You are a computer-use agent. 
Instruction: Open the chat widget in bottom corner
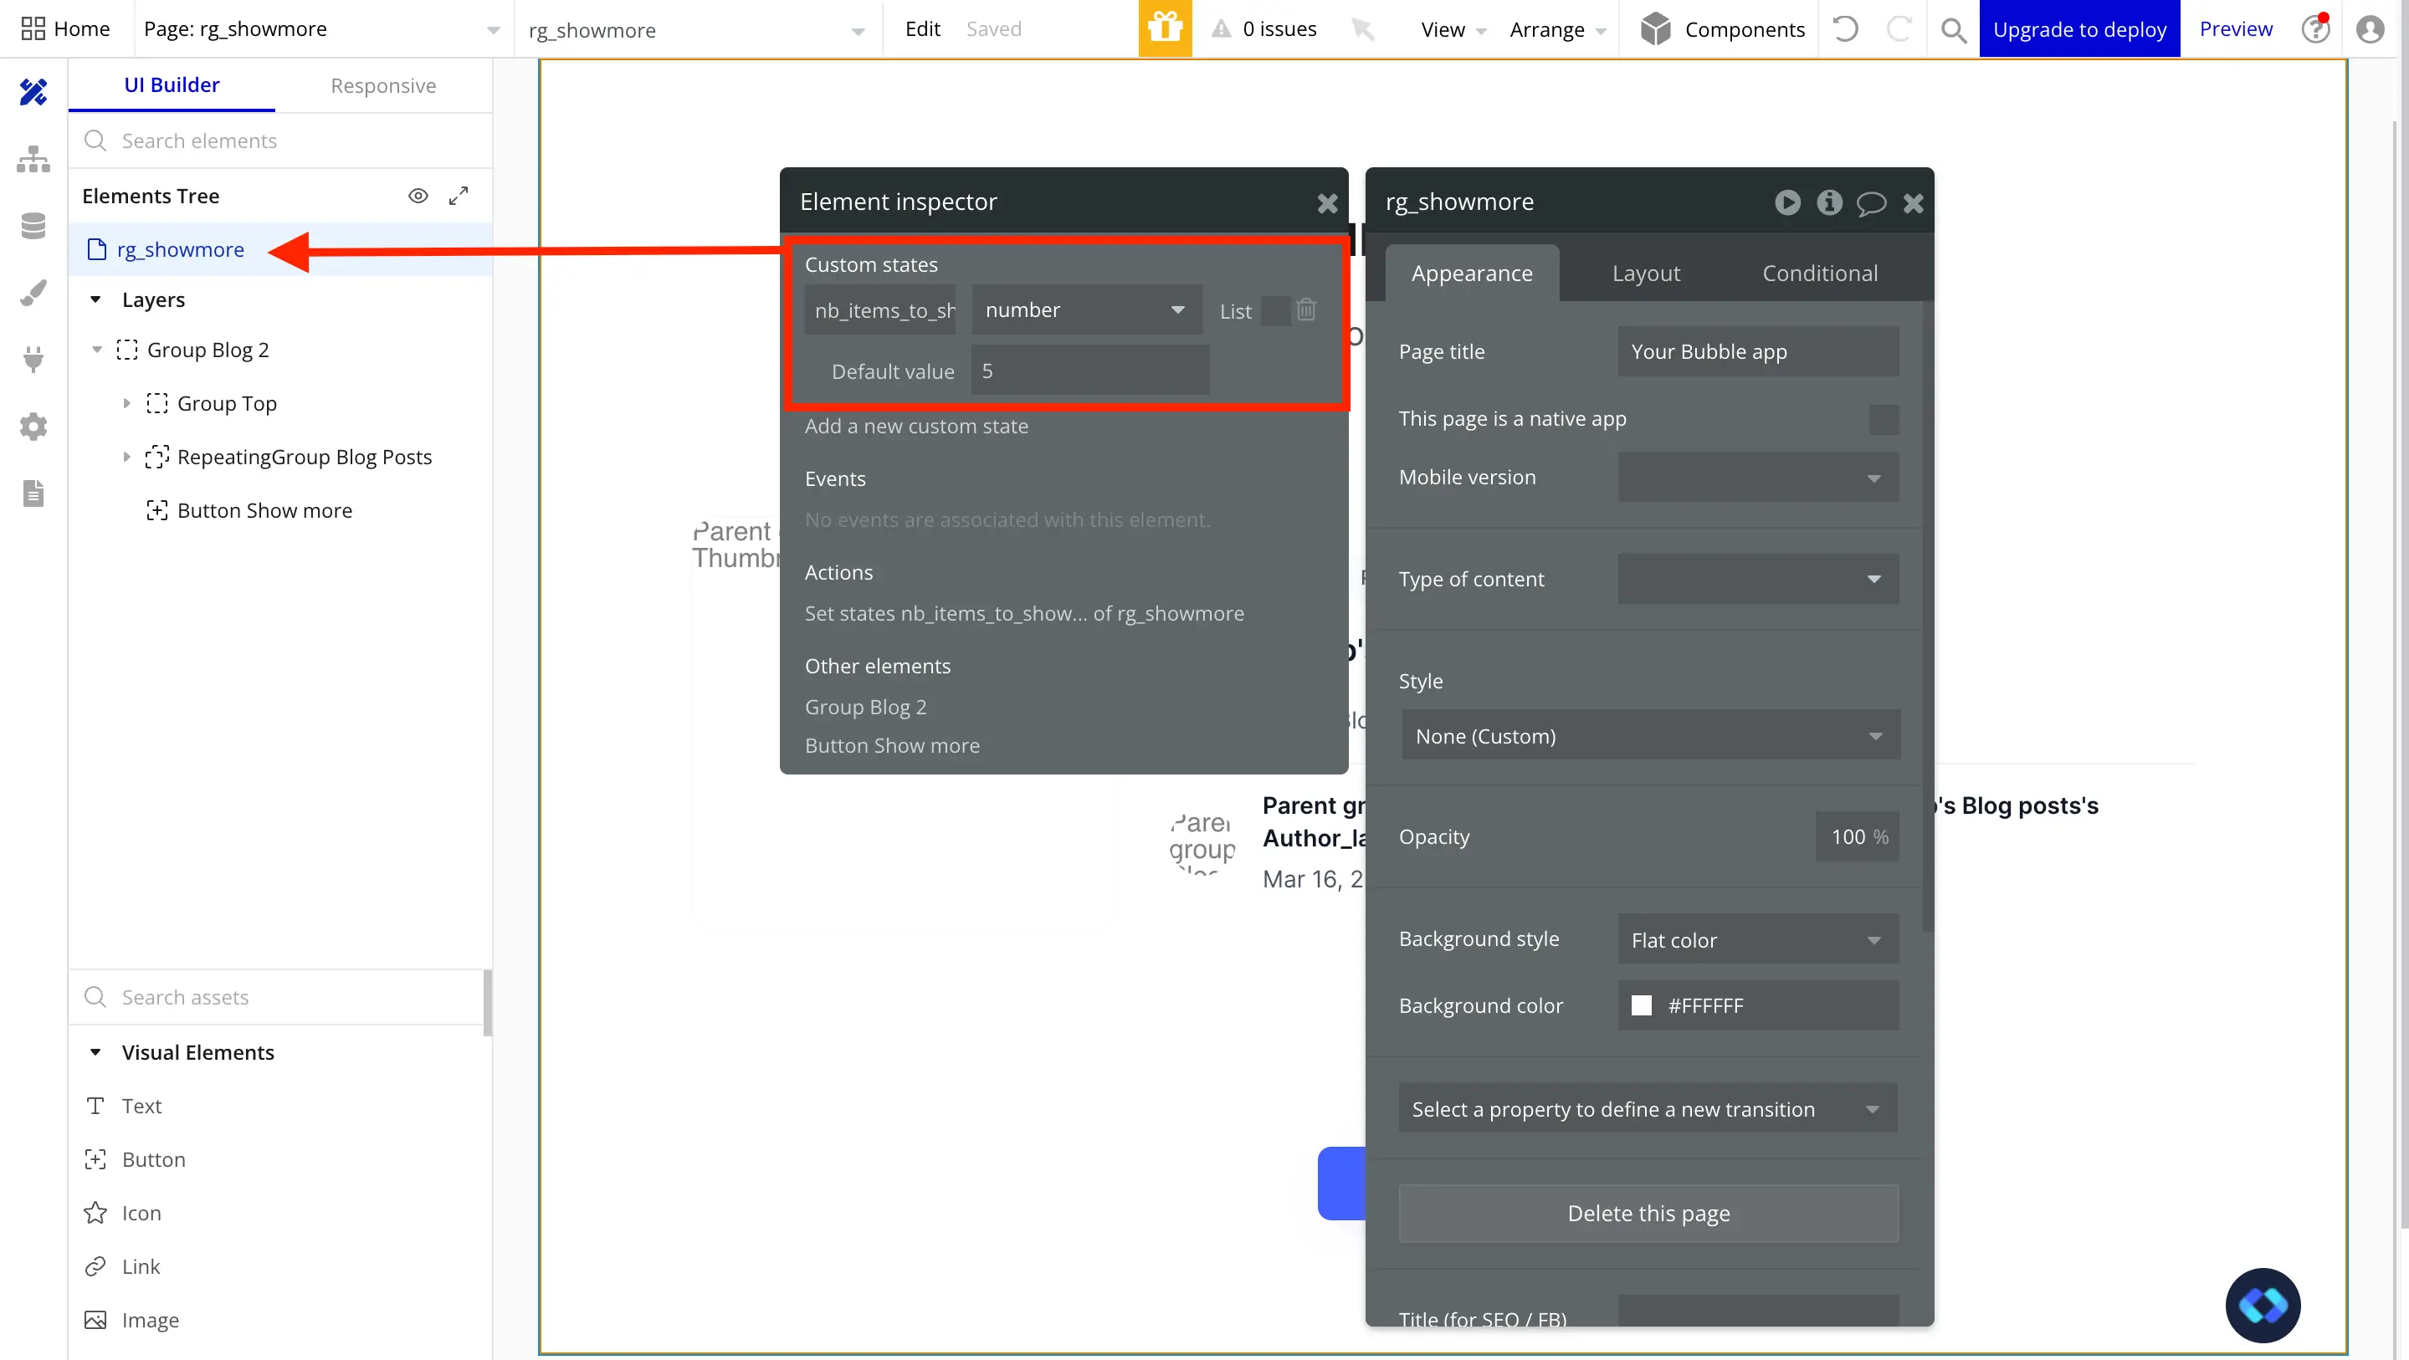pos(2263,1305)
